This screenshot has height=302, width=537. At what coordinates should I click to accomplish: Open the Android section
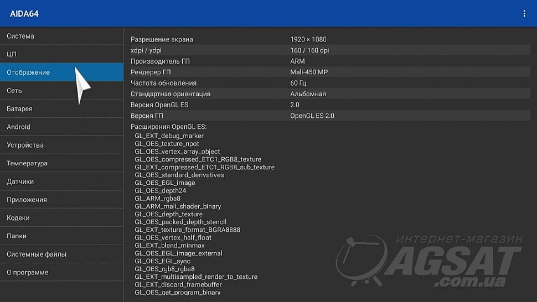61,127
